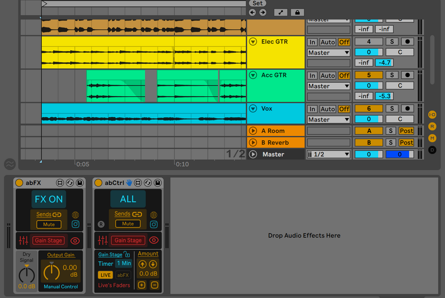Set Vox track monitor to Off
This screenshot has width=445, height=298.
(x=344, y=109)
